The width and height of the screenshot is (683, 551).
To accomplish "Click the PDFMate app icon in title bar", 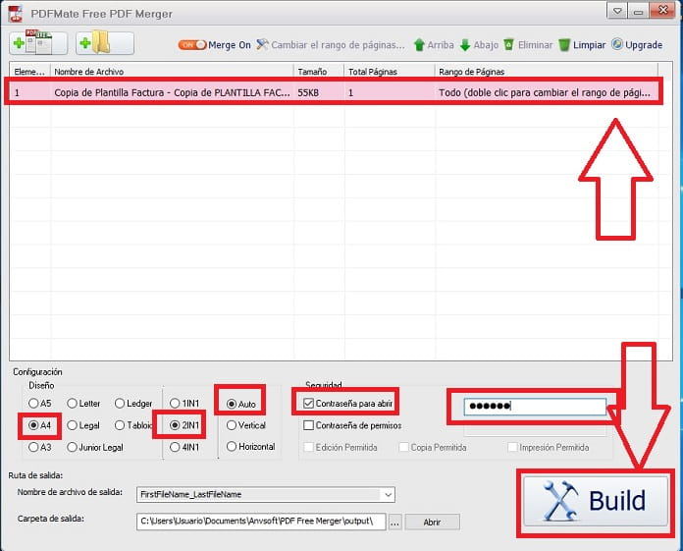I will 16,14.
